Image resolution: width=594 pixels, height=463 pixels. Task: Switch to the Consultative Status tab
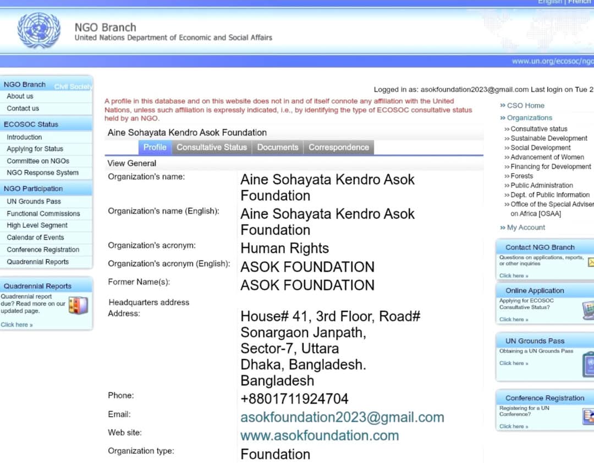click(x=212, y=147)
